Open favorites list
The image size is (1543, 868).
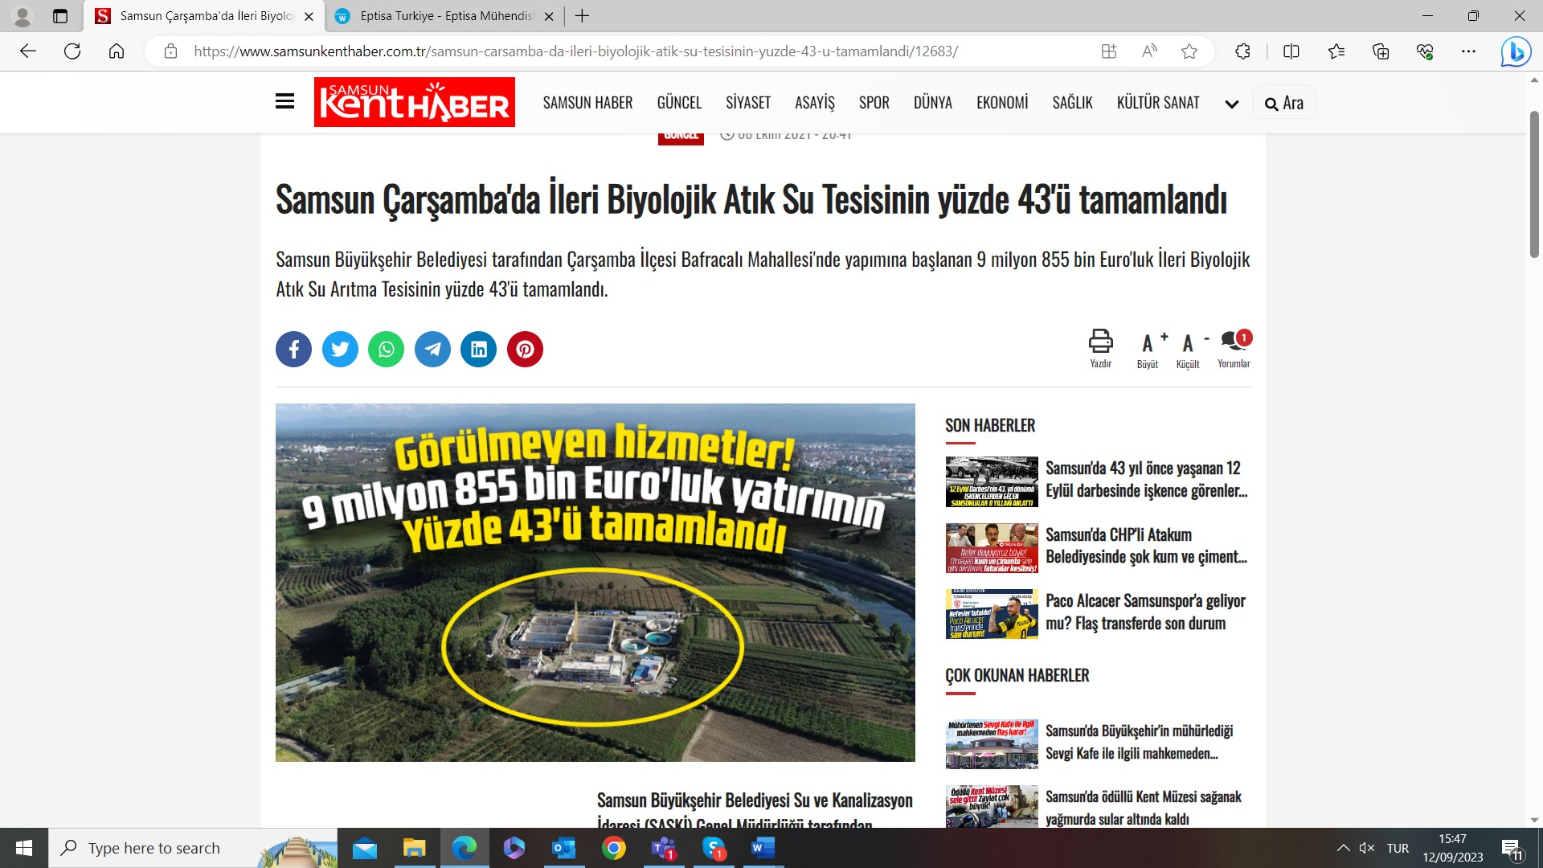pyautogui.click(x=1336, y=51)
